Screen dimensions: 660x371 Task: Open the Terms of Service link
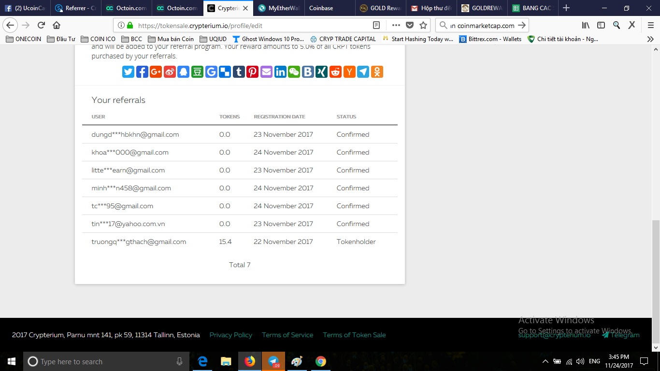(287, 335)
